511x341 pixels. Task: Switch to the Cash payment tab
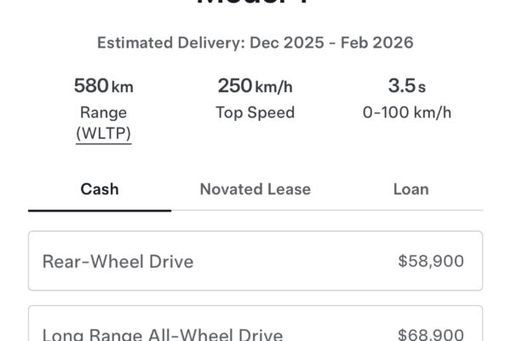point(99,189)
